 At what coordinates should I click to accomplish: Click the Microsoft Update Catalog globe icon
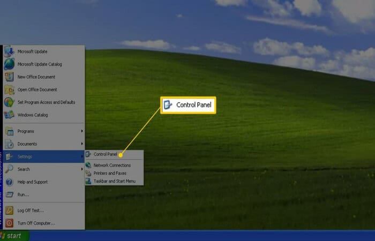tap(9, 64)
